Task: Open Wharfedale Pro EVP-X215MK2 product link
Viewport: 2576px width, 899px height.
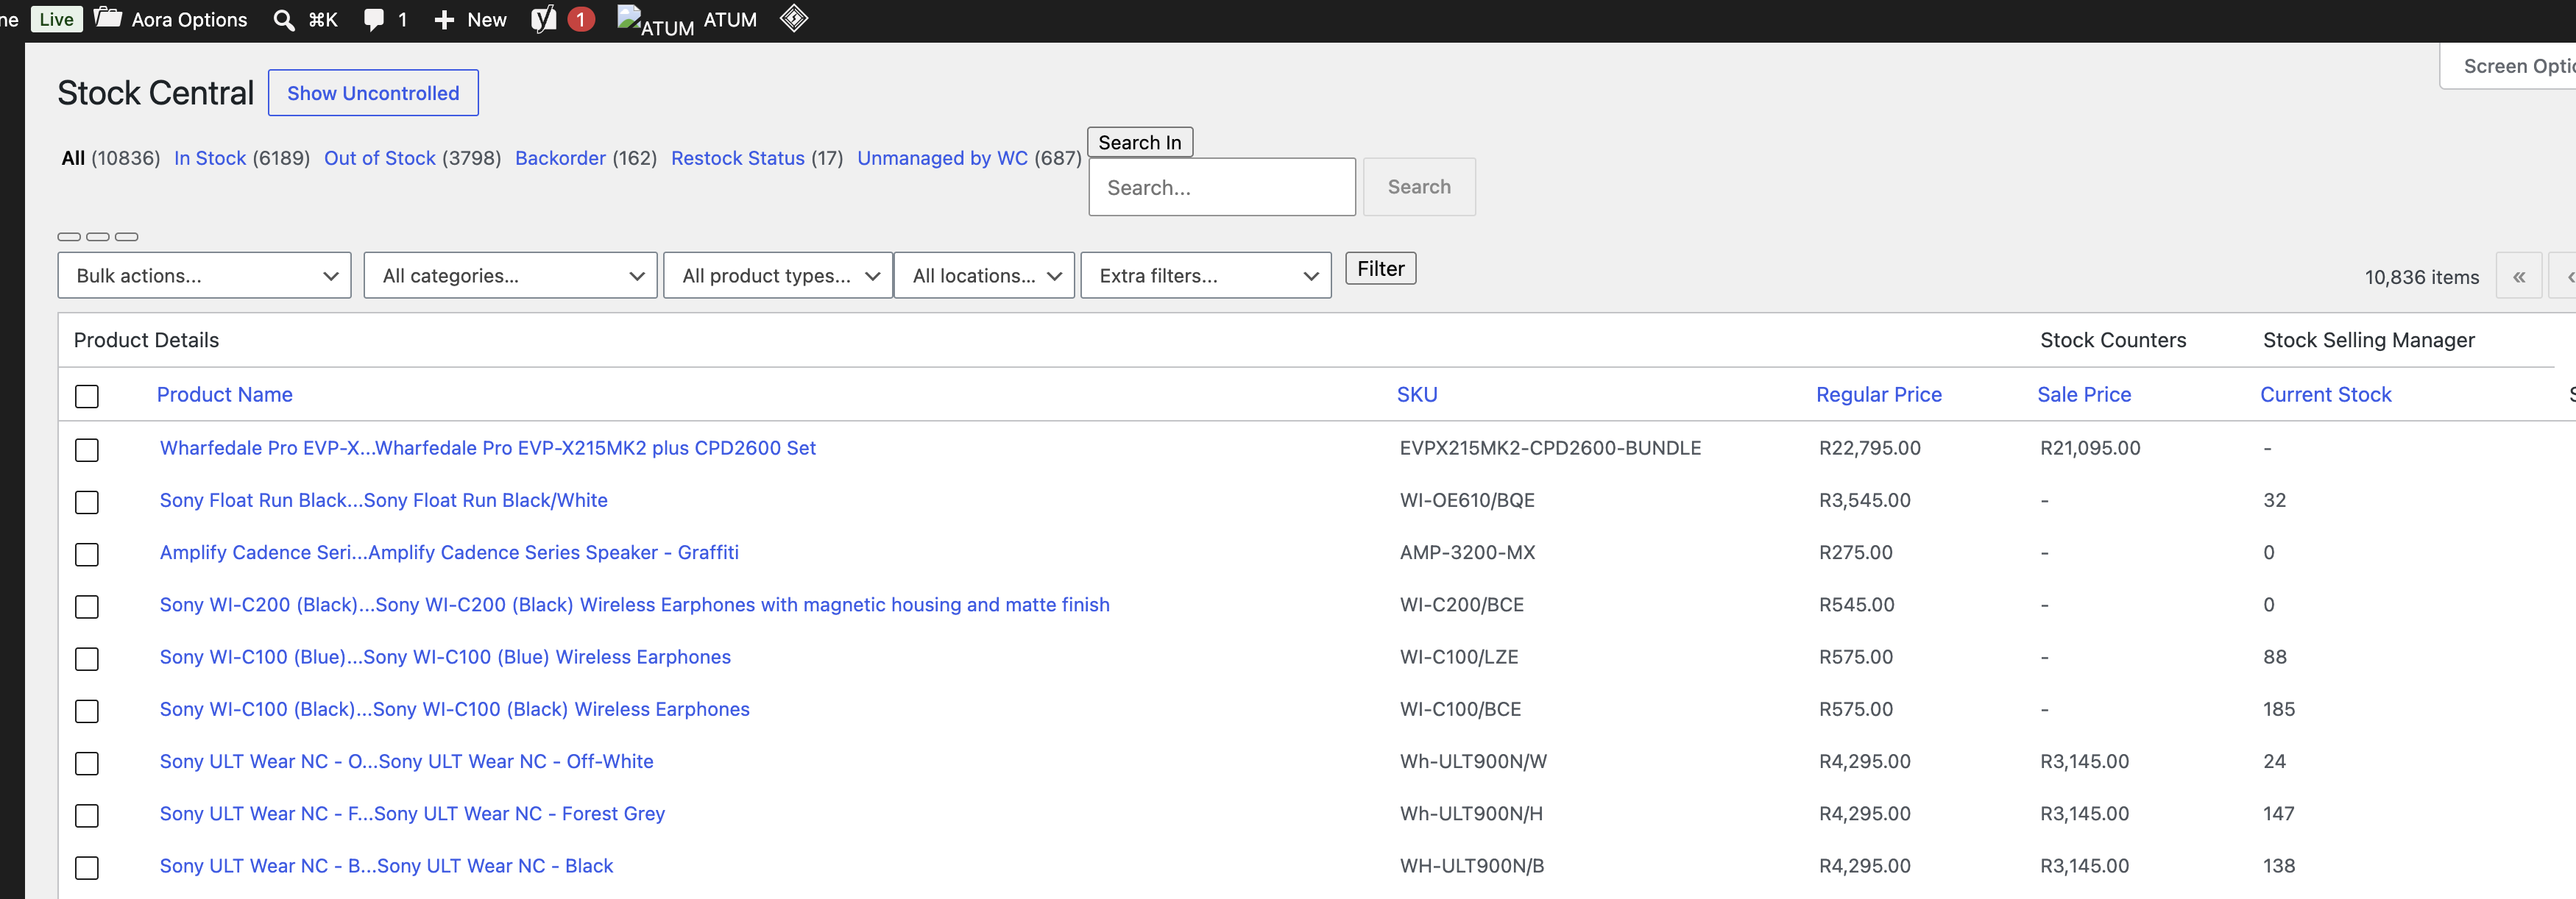Action: pyautogui.click(x=488, y=448)
